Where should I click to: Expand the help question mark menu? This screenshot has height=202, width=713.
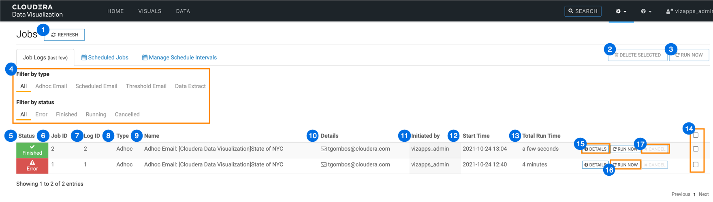(646, 11)
